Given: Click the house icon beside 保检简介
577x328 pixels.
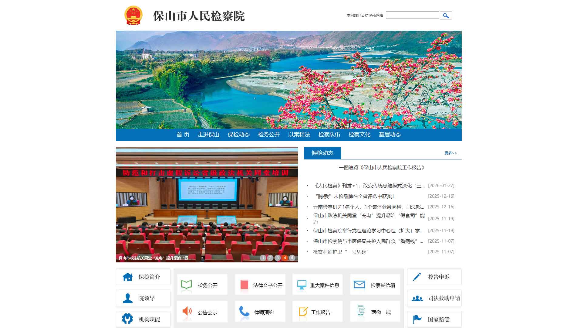Looking at the screenshot, I should click(127, 277).
